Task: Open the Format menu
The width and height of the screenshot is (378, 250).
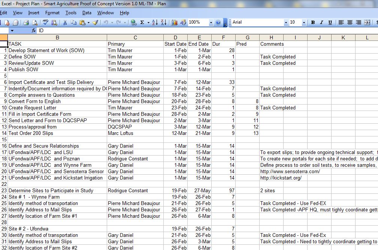Action: click(x=52, y=13)
